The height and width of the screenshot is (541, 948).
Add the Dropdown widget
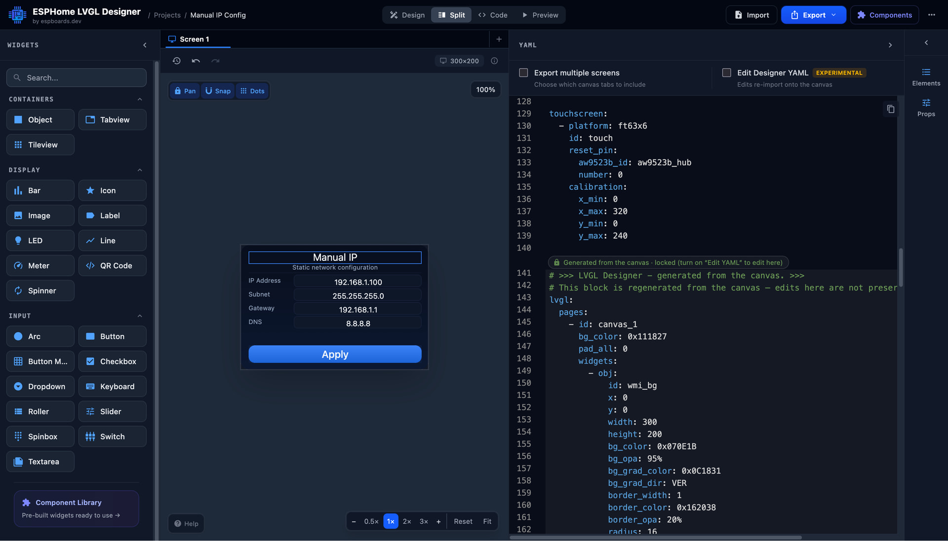point(40,387)
